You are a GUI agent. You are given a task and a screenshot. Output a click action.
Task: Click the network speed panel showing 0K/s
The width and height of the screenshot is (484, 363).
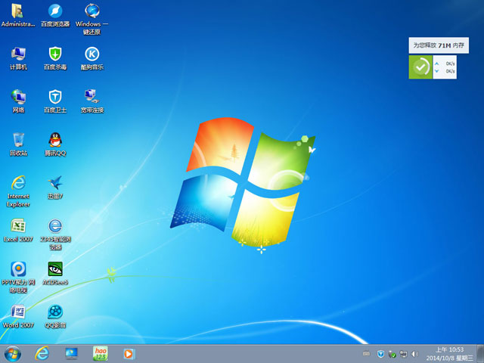(x=445, y=67)
